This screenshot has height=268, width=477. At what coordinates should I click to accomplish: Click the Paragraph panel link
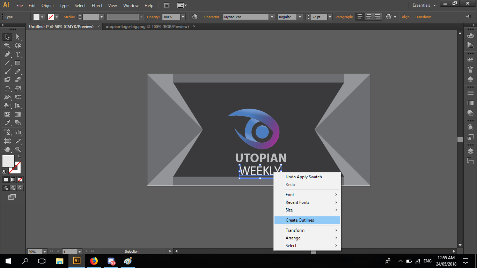pos(344,17)
